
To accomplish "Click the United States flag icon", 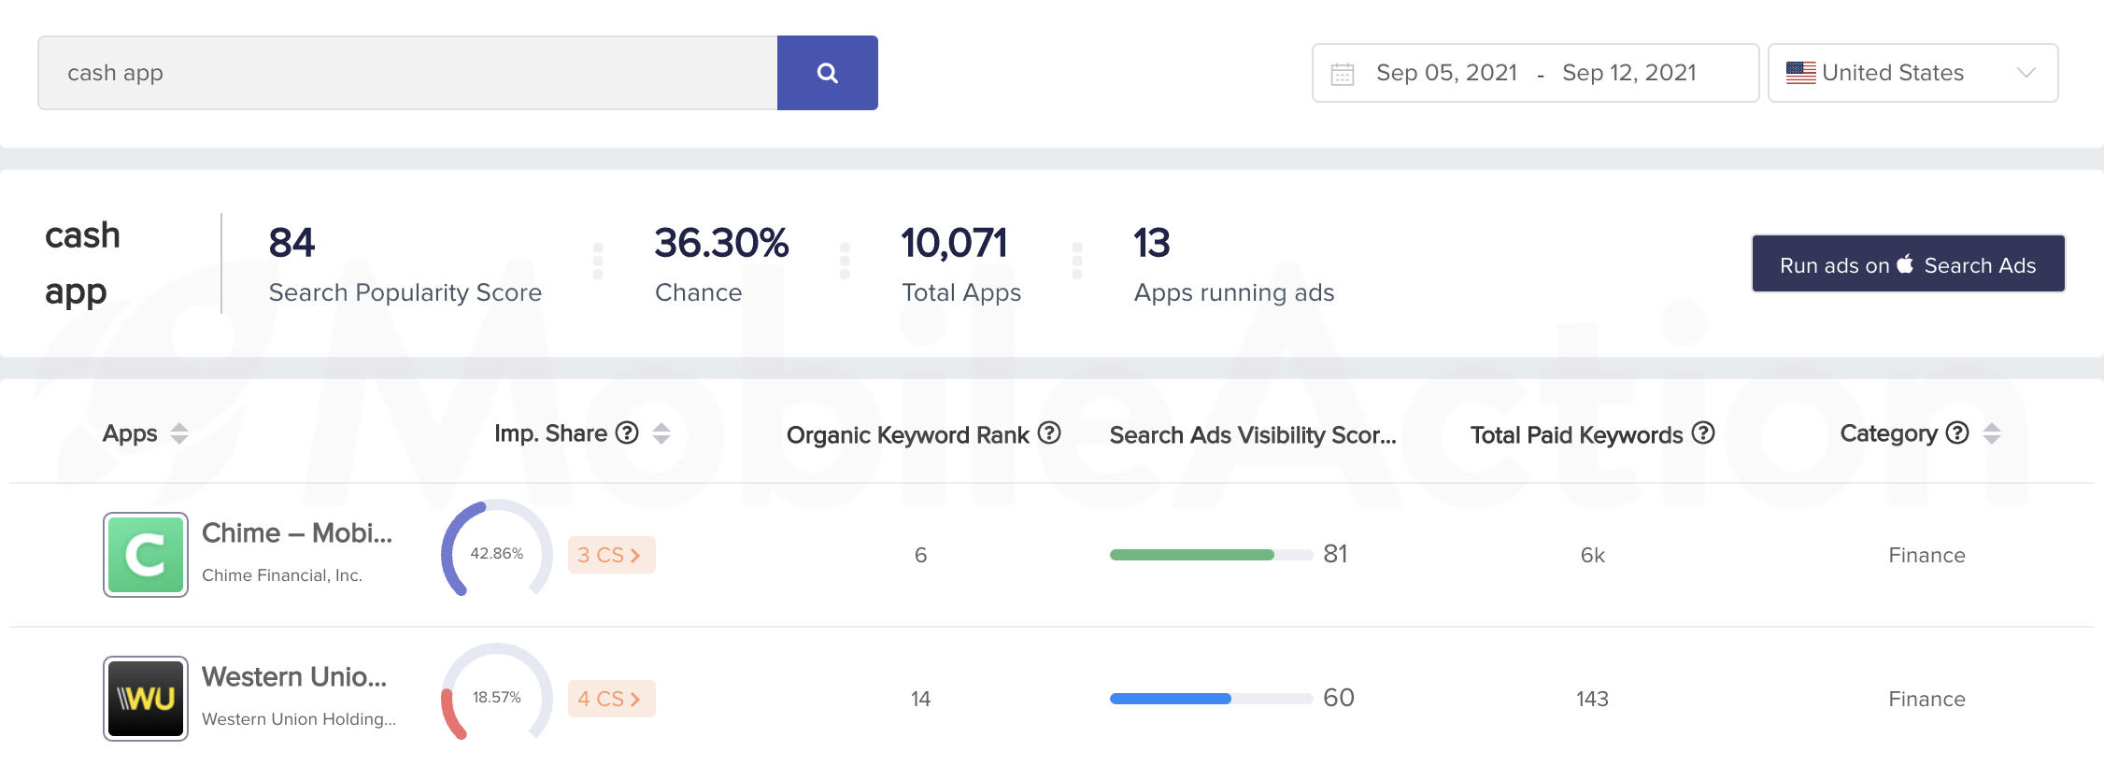I will pyautogui.click(x=1800, y=73).
